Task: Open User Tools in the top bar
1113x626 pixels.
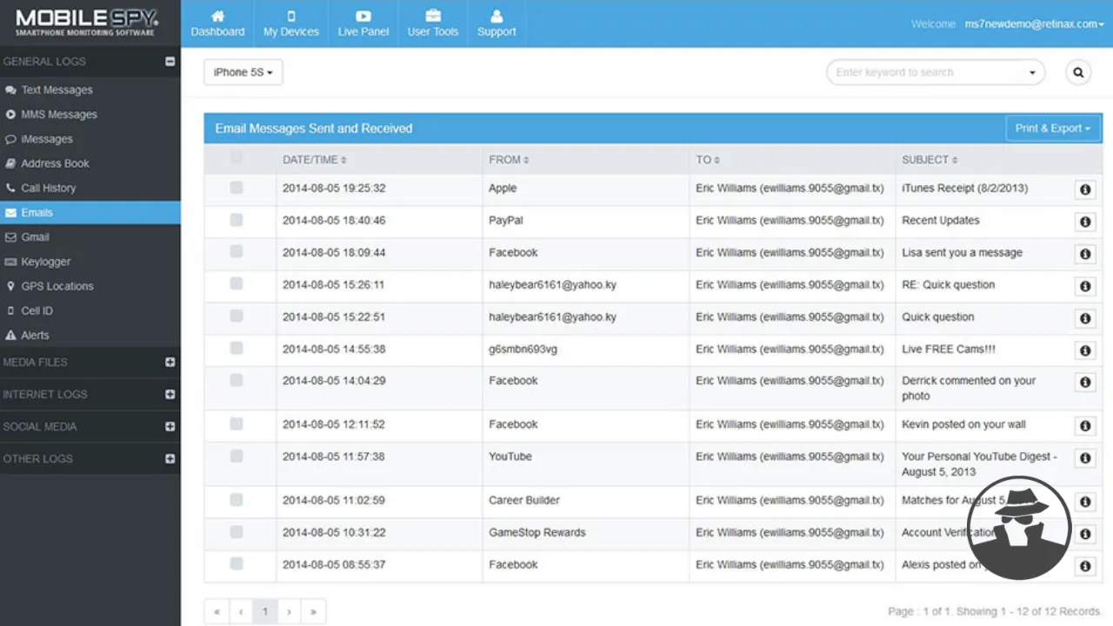Action: [x=433, y=23]
